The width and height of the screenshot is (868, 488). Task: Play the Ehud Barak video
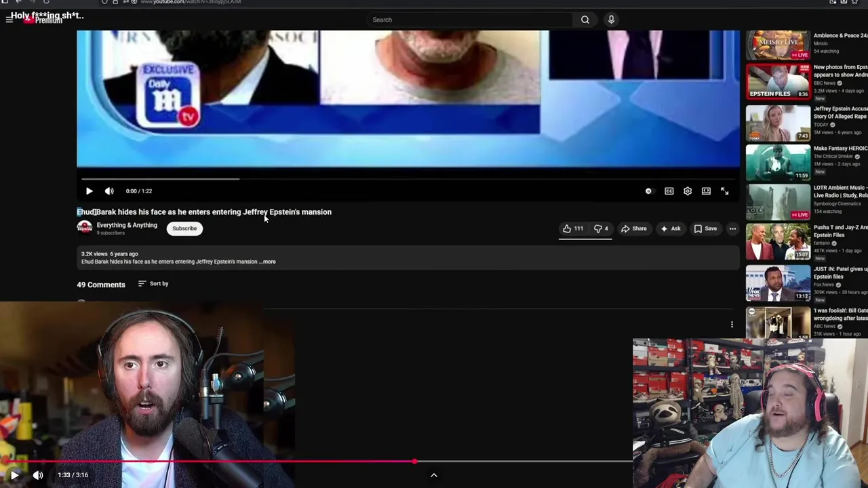pos(90,191)
